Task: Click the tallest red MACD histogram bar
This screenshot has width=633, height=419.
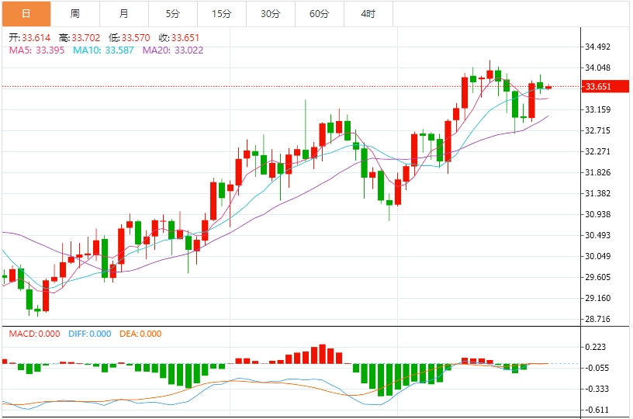Action: click(322, 354)
